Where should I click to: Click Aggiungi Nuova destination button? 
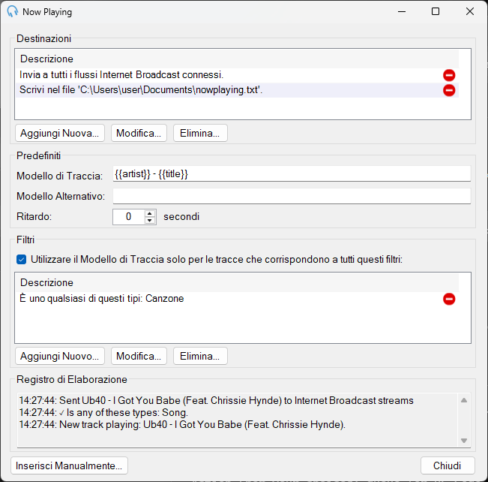[60, 133]
